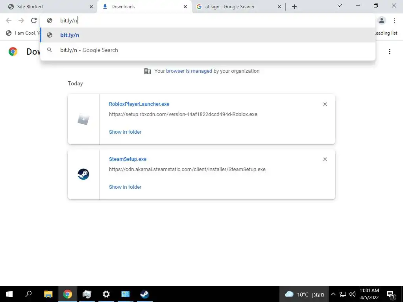The height and width of the screenshot is (302, 403).
Task: Open network status tray icon
Action: tap(343, 294)
